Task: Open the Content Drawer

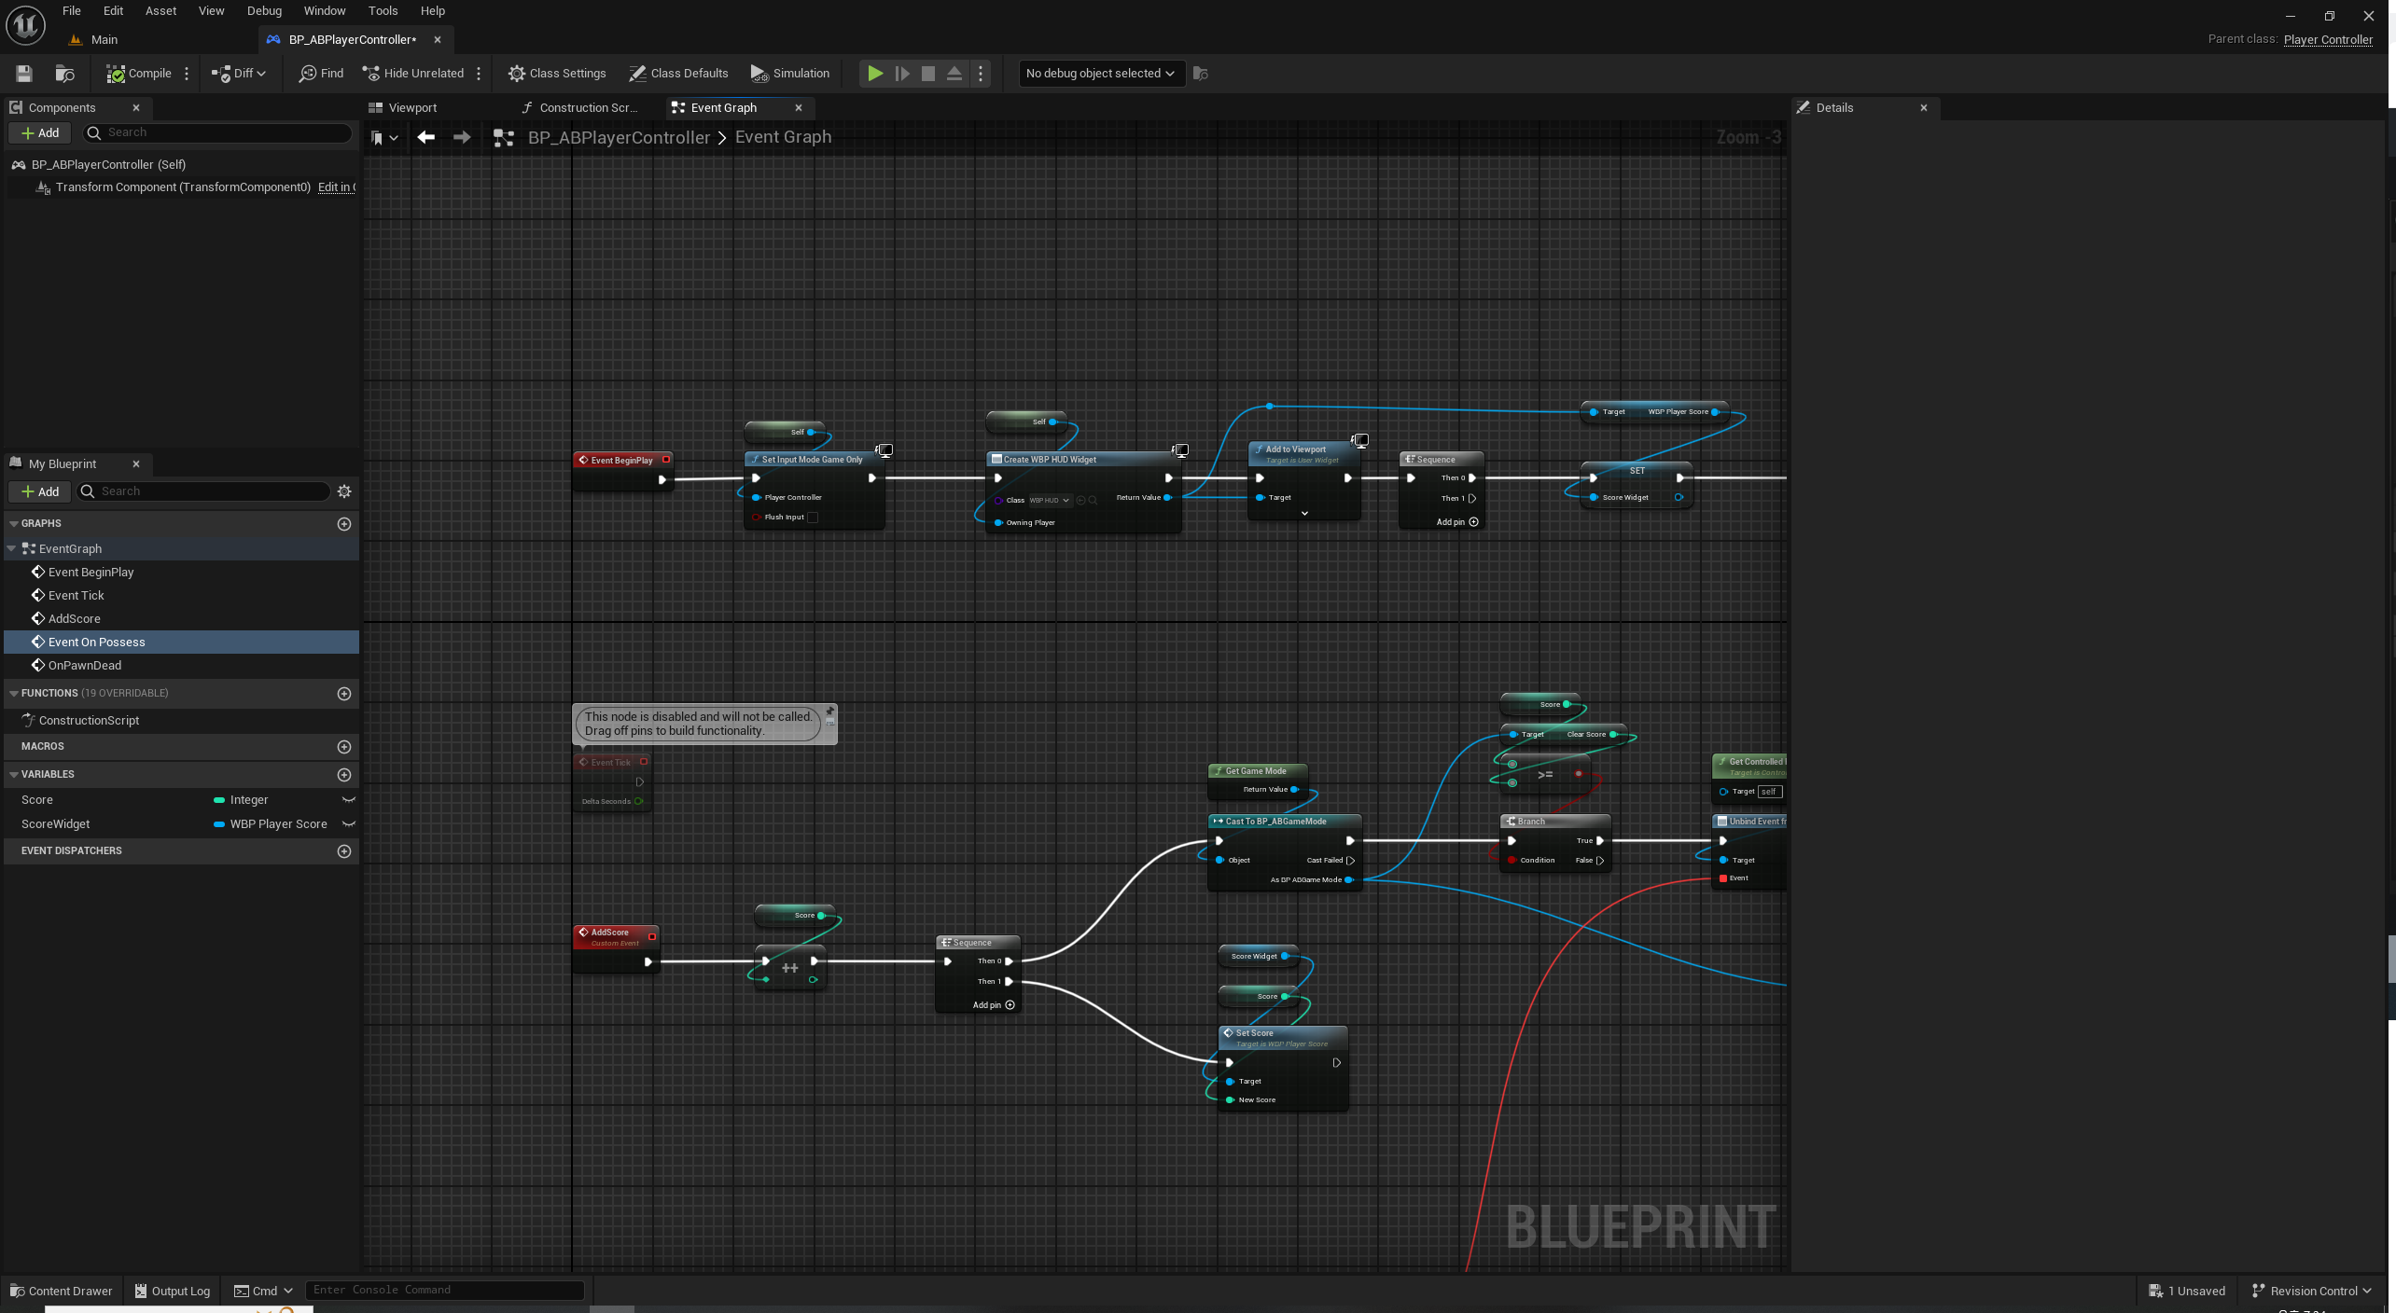Action: [x=61, y=1292]
